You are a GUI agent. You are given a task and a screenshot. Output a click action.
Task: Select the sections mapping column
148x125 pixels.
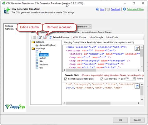point(43,65)
